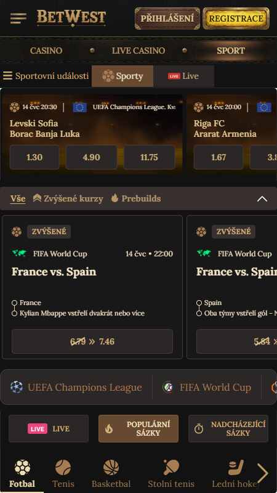
Task: Open UEFA Champions League league shortcut
Action: click(76, 387)
